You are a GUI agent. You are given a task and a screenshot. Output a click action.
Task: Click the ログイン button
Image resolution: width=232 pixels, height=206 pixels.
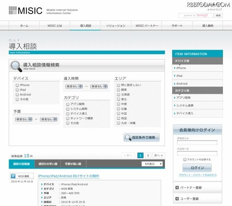(197, 168)
